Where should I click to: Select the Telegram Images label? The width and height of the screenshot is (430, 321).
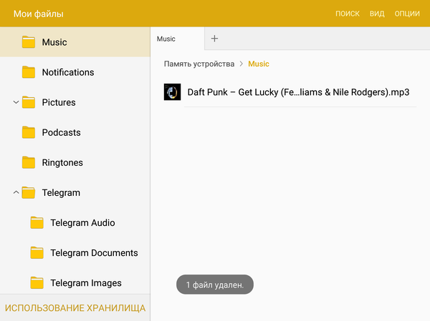86,283
